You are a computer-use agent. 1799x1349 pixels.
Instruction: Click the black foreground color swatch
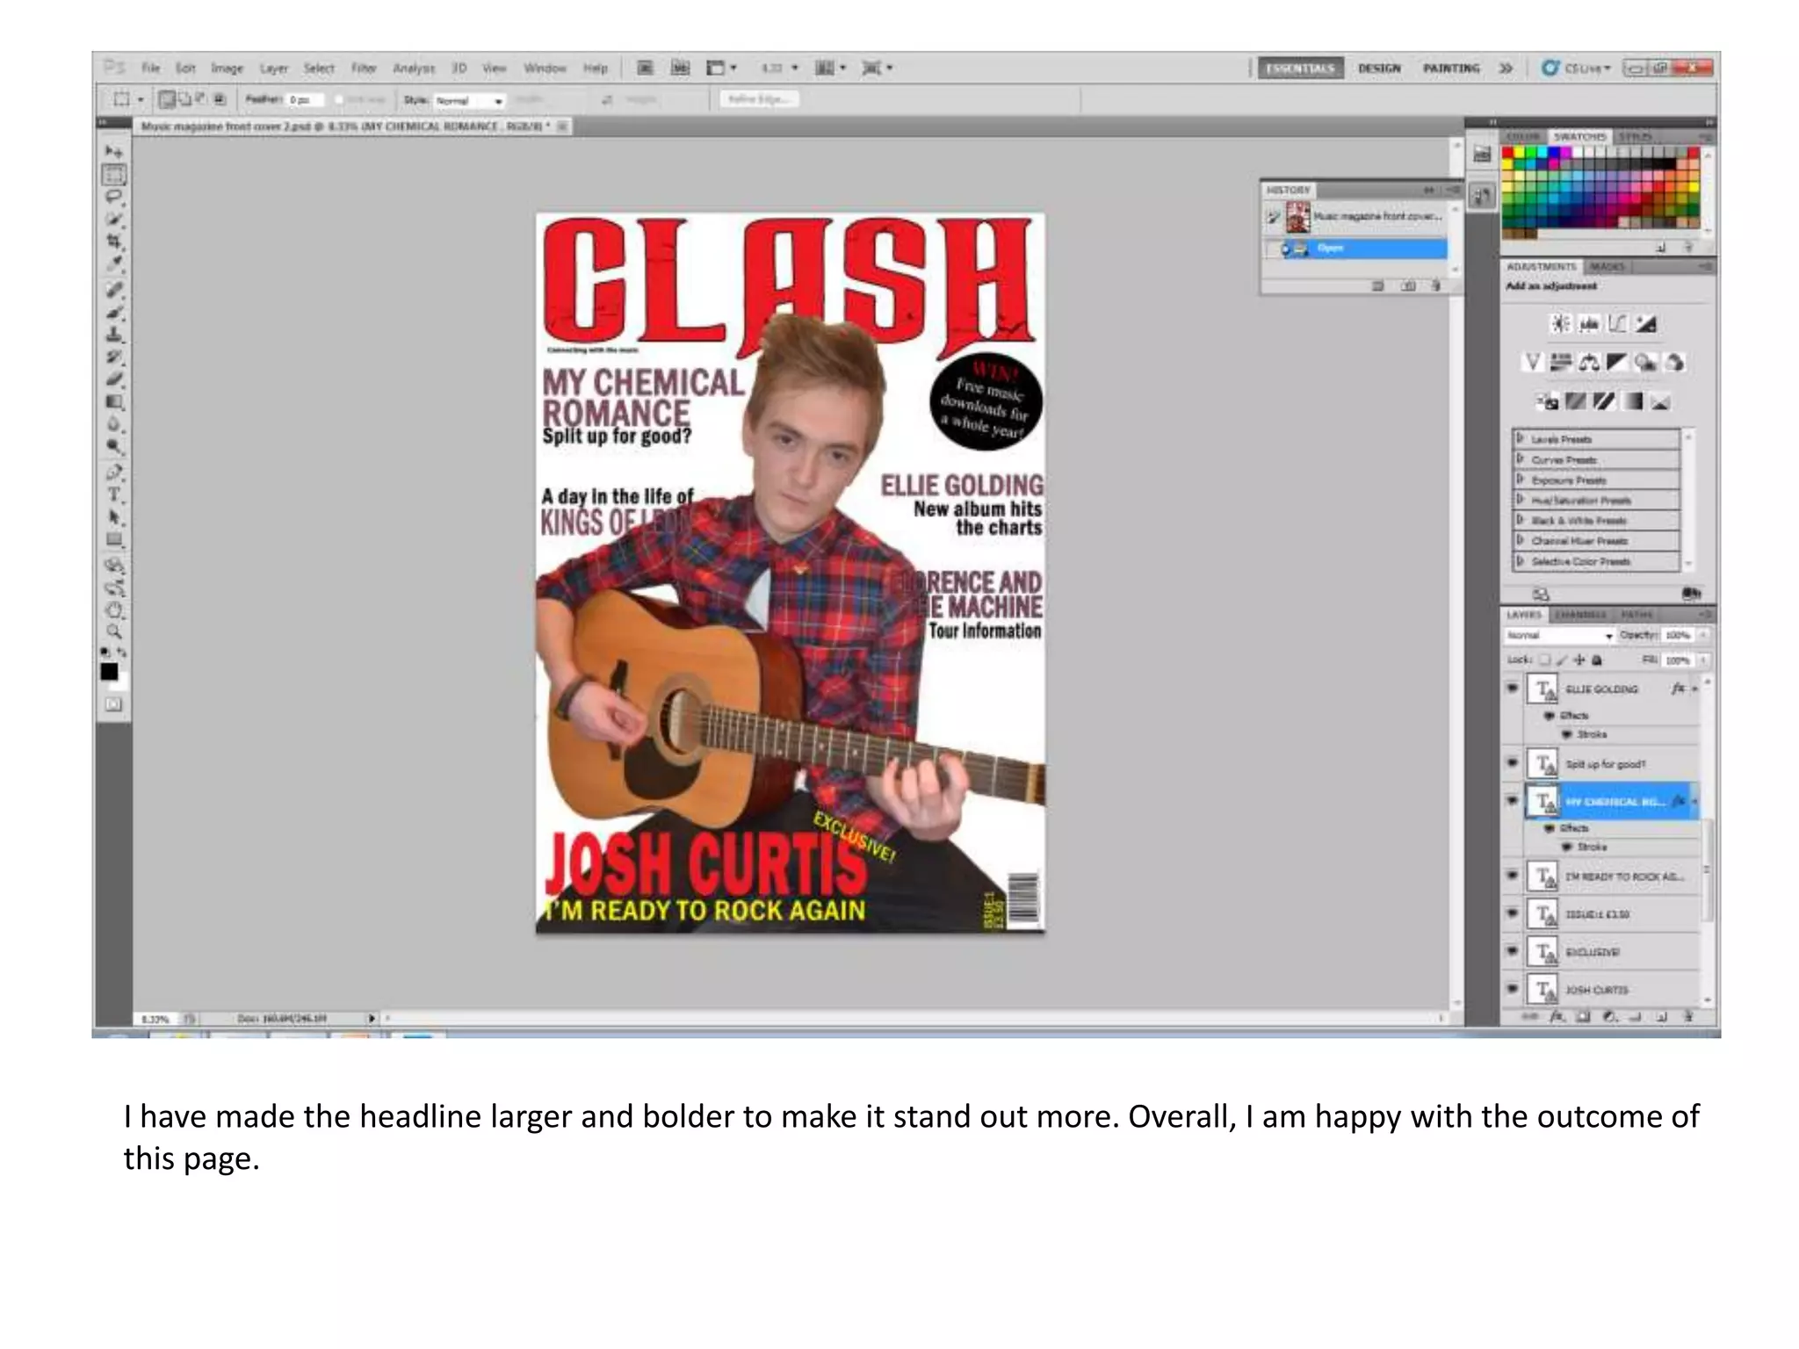point(109,672)
